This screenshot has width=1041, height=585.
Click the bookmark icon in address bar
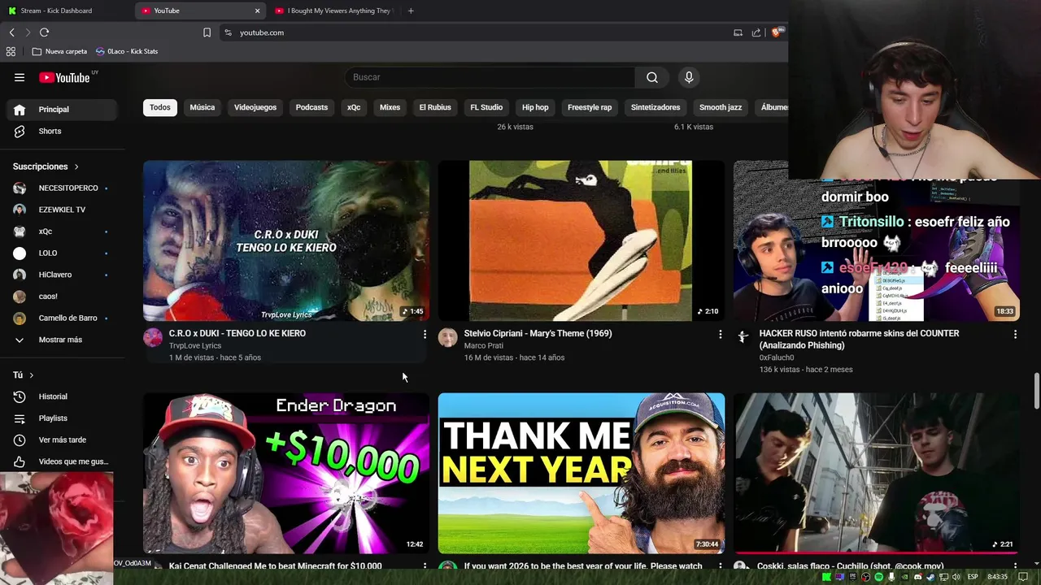click(x=207, y=32)
